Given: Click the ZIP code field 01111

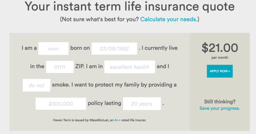Looking at the screenshot, I should pyautogui.click(x=60, y=67).
